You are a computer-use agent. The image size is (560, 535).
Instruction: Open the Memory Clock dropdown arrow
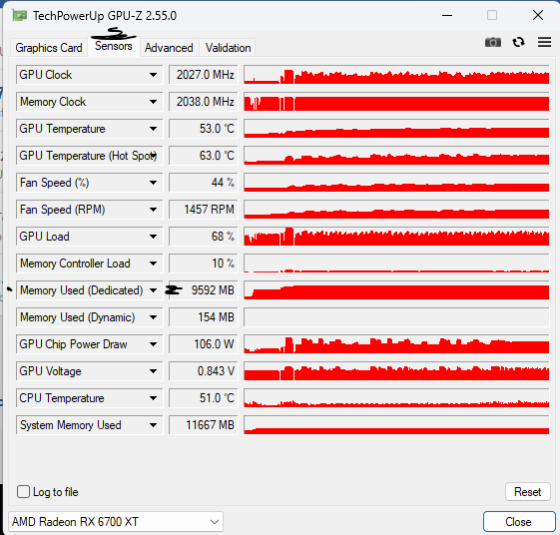click(153, 102)
